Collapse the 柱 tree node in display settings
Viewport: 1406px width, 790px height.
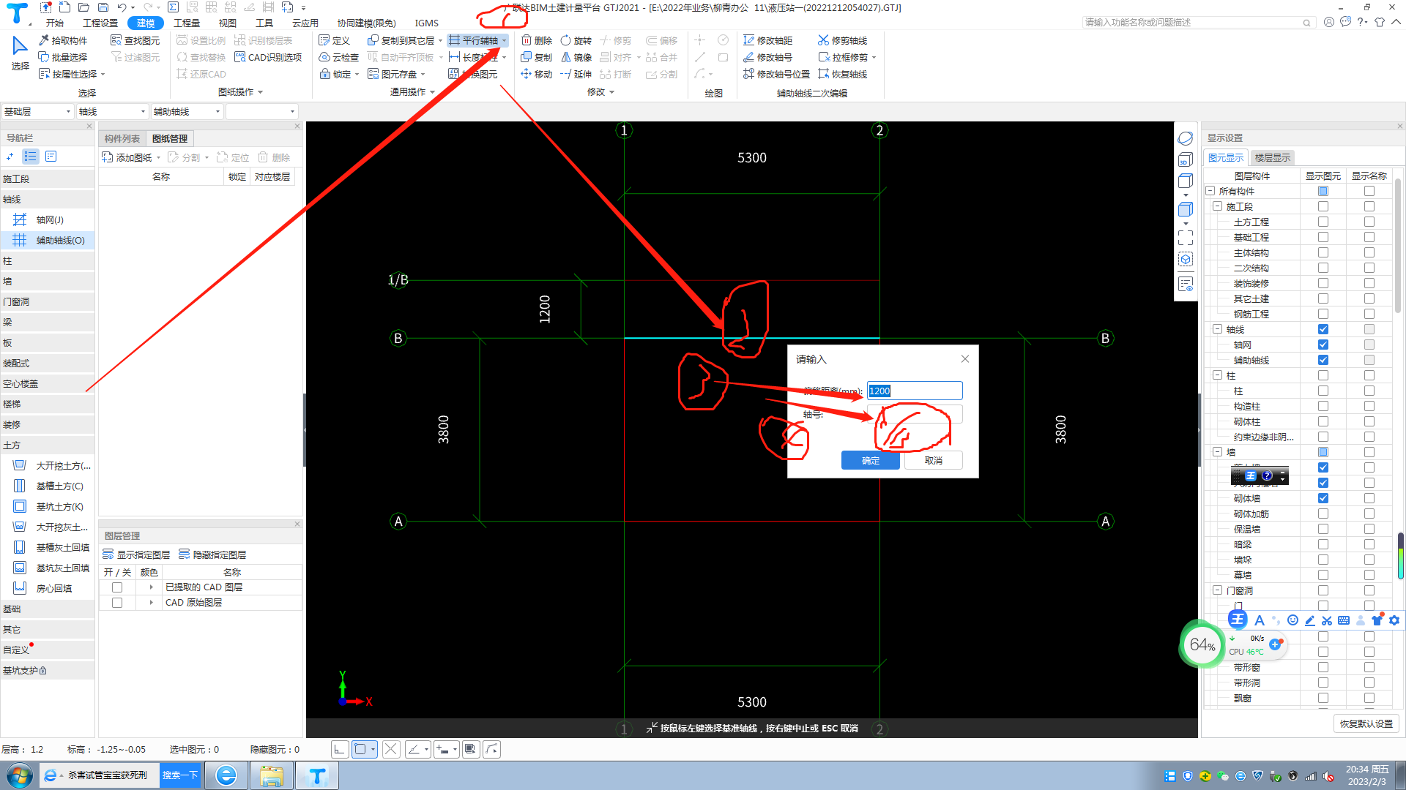[1217, 375]
